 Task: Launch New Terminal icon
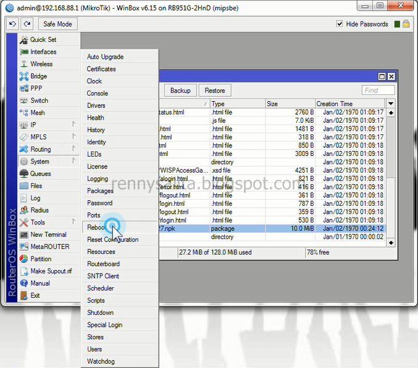(23, 235)
